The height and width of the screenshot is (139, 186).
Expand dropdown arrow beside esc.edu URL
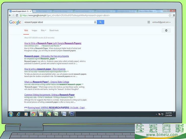pos(83,85)
